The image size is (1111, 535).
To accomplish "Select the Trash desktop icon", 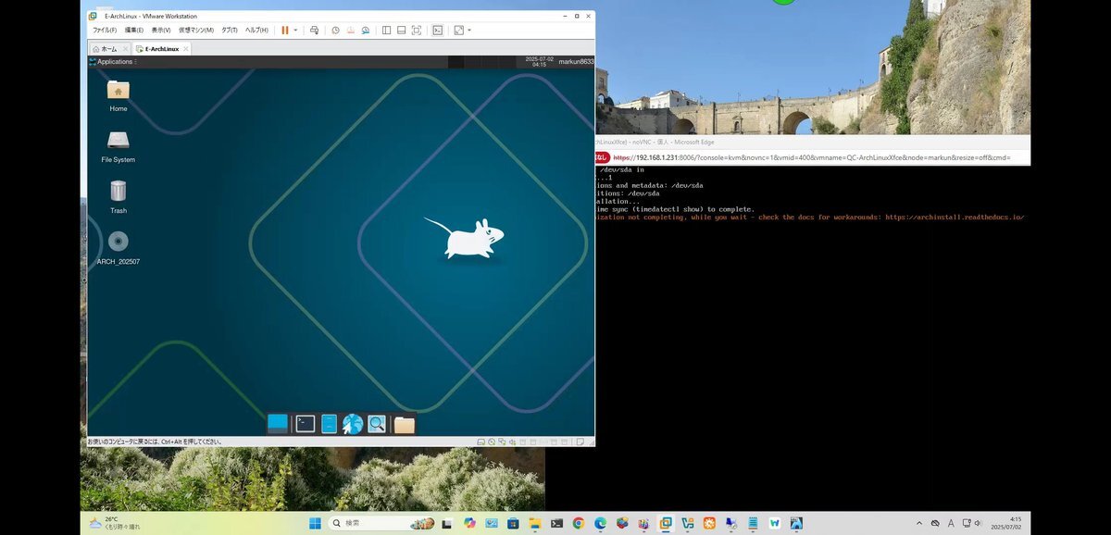I will (x=119, y=198).
